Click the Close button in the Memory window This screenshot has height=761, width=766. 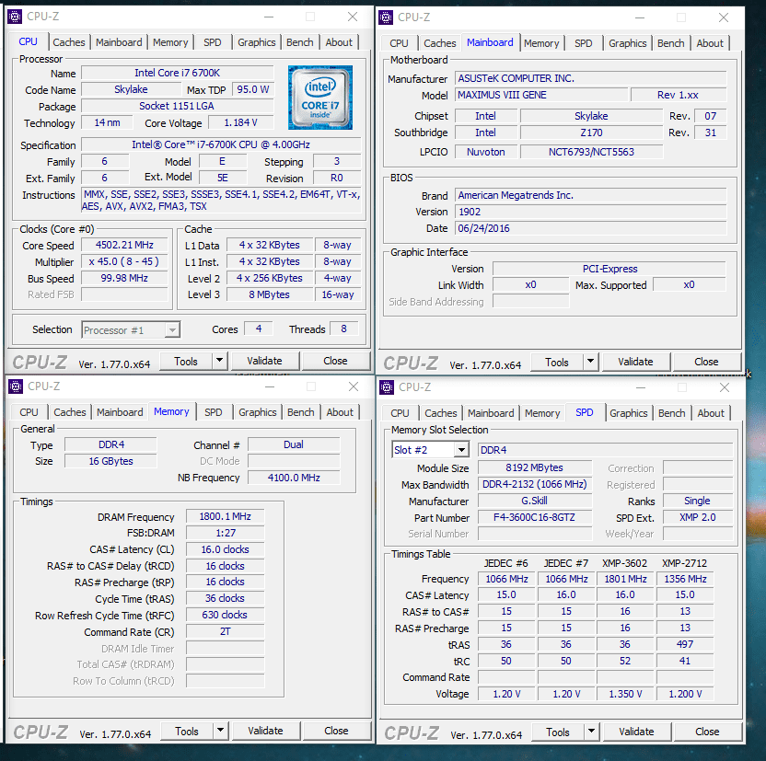coord(337,732)
